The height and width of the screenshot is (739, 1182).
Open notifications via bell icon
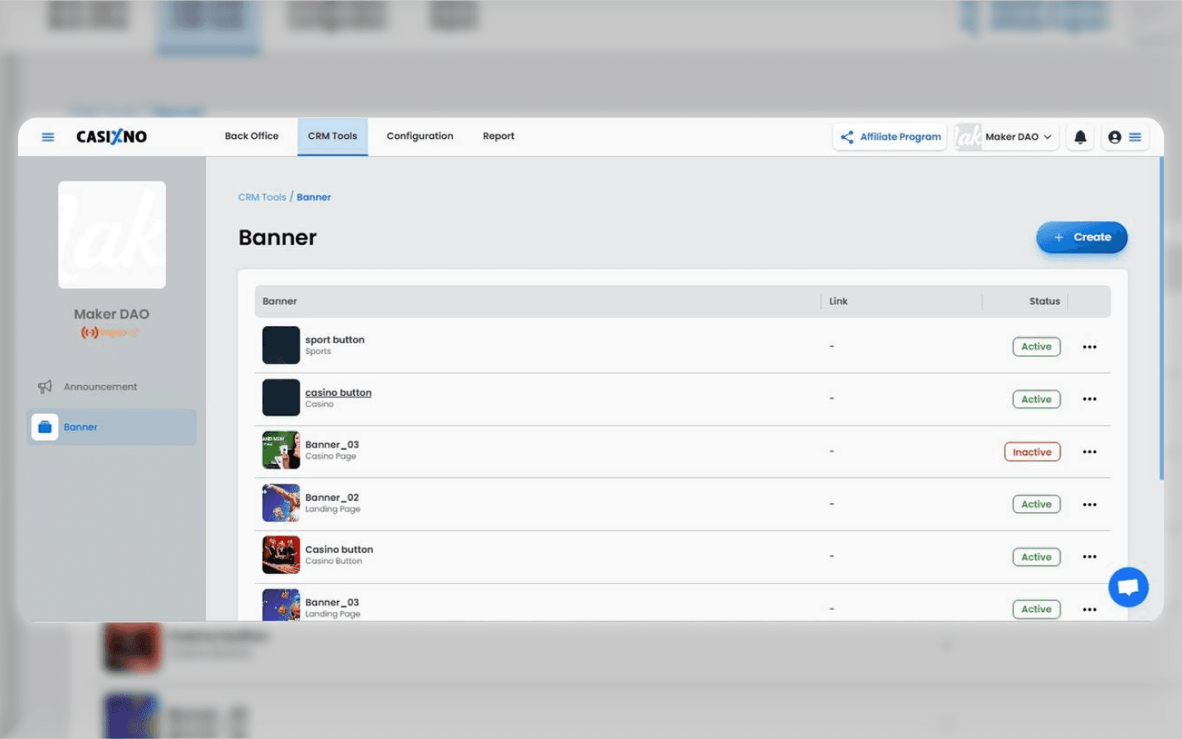[1079, 137]
